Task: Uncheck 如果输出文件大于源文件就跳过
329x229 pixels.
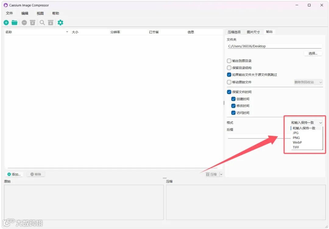Action: (229, 75)
